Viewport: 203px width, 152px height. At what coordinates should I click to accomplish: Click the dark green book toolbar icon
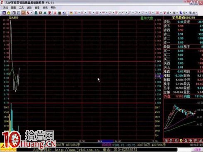pos(60,13)
